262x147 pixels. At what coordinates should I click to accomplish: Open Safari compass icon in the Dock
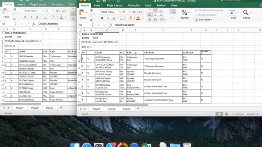tap(86, 145)
